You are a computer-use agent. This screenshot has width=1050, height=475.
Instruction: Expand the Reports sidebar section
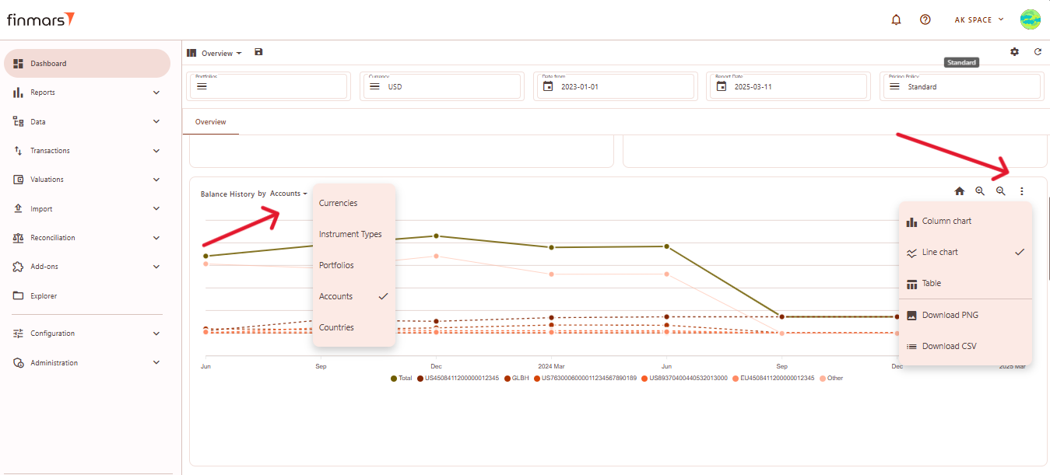pos(87,93)
